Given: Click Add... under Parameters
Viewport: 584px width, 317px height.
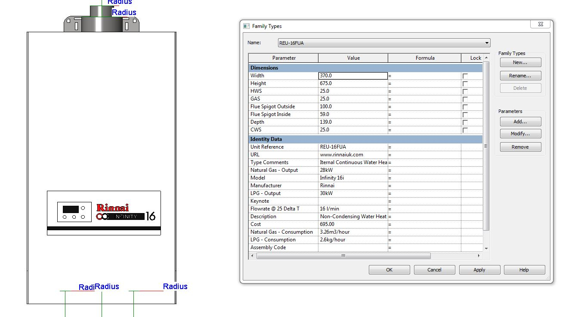Looking at the screenshot, I should (x=520, y=122).
